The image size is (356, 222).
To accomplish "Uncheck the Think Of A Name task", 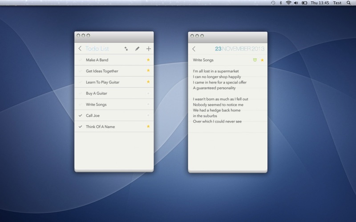I will (80, 127).
